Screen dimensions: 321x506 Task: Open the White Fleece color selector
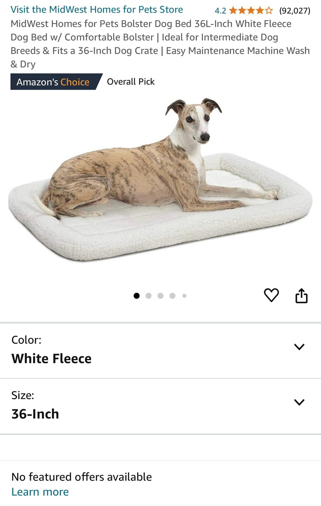tap(160, 351)
